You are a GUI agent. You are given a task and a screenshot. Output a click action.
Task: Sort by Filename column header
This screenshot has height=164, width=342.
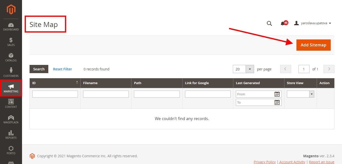106,83
